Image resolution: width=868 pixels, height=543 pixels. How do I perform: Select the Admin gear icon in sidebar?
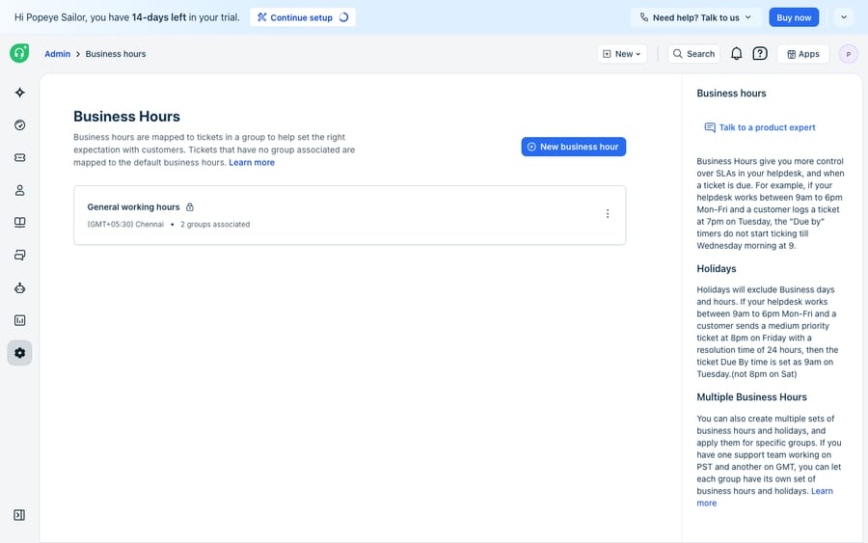20,353
